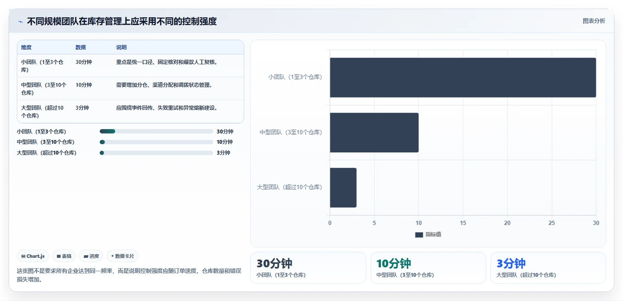Click the 中型团队 progress bar showing 10分钟
This screenshot has width=623, height=301.
click(x=156, y=142)
